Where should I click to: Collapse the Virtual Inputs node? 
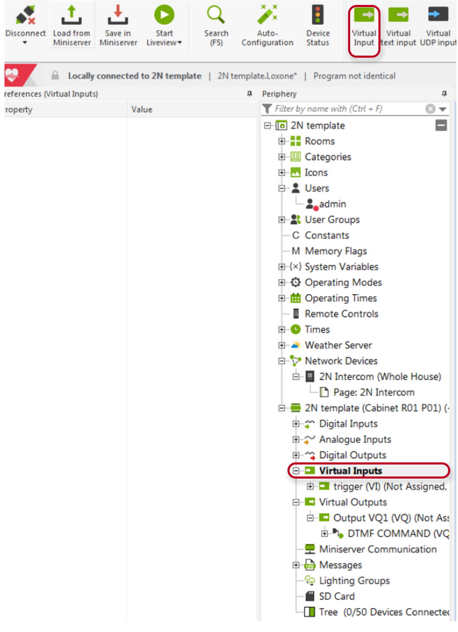[296, 470]
